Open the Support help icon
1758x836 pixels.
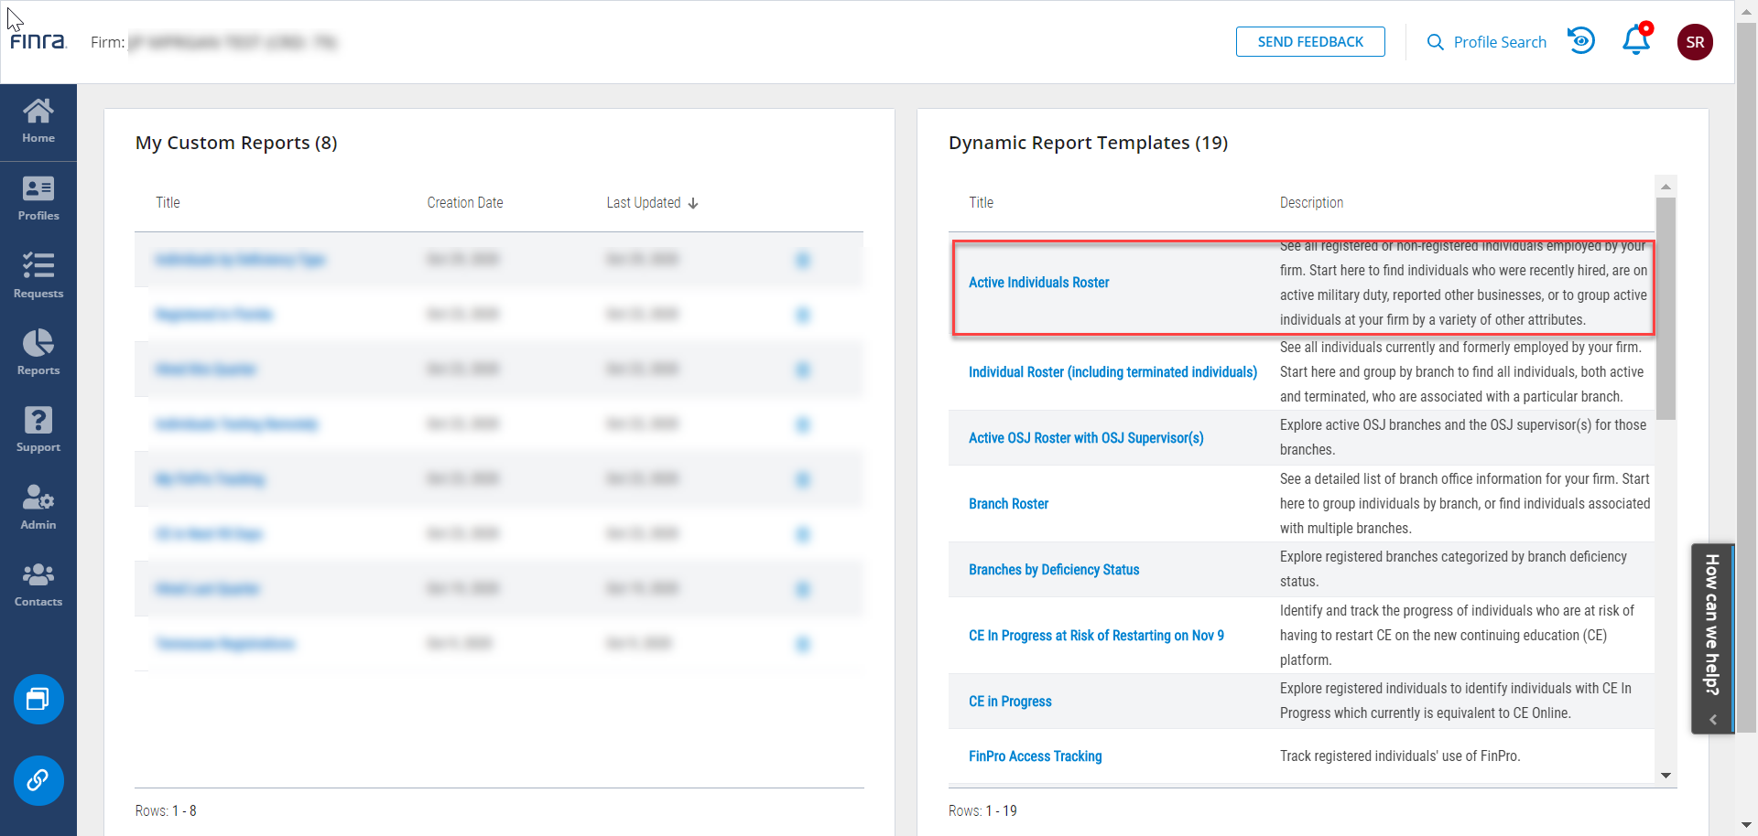pos(38,430)
